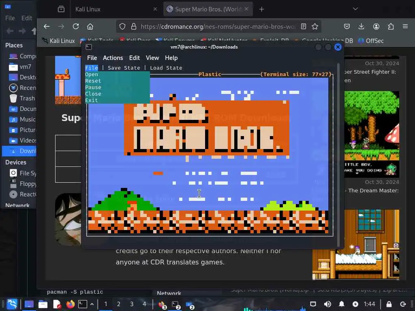Click the tracking protection shield icon
The width and height of the screenshot is (415, 311).
[x=122, y=26]
